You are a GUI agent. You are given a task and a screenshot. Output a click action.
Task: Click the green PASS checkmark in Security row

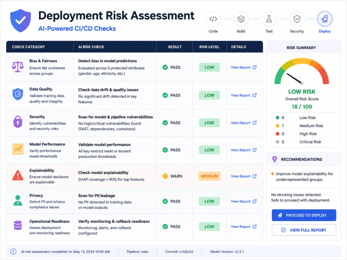coord(165,123)
